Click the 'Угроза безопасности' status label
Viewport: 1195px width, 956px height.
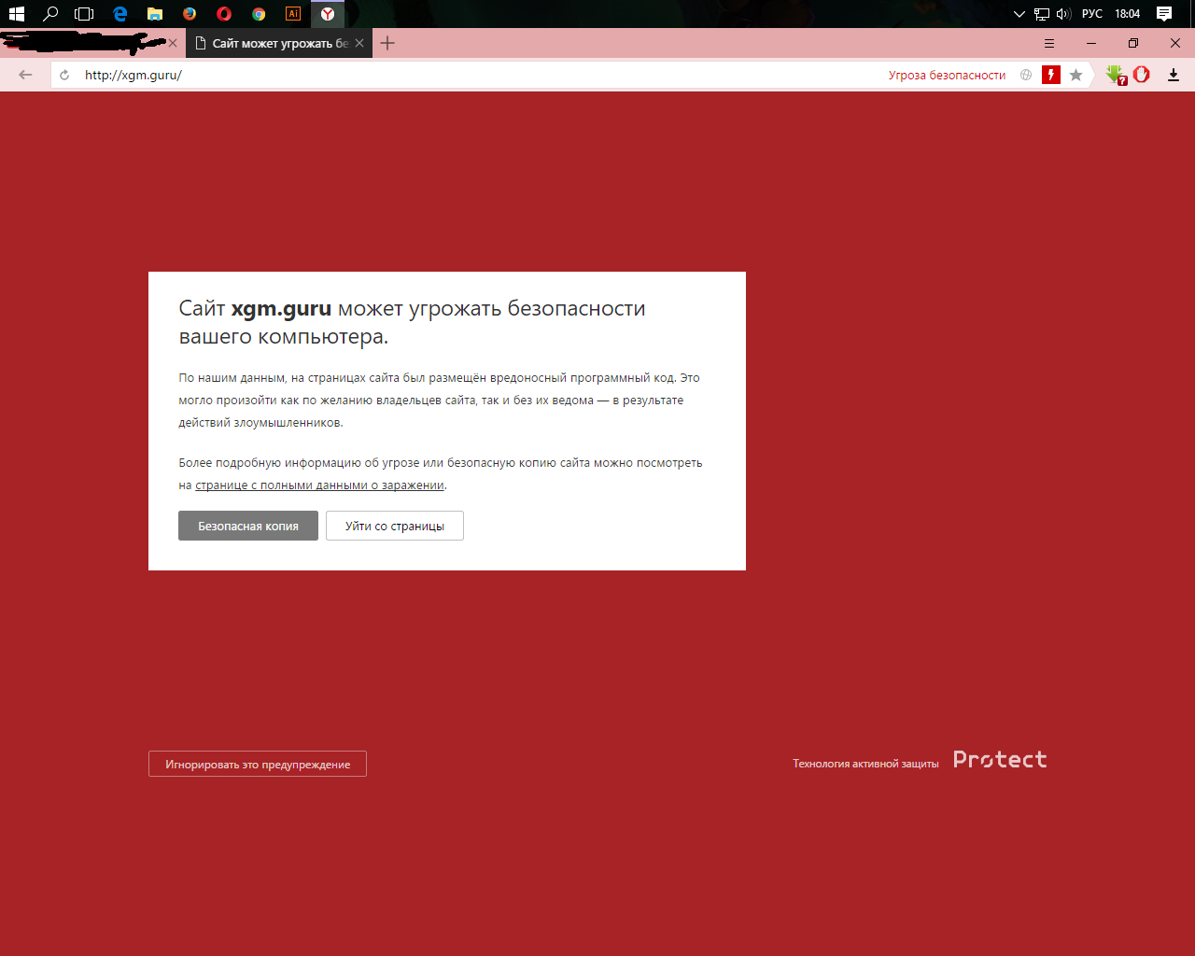coord(947,75)
